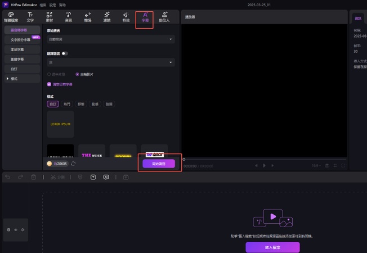The width and height of the screenshot is (367, 253).
Task: Open the Filters (濾鏡) tab
Action: [107, 17]
